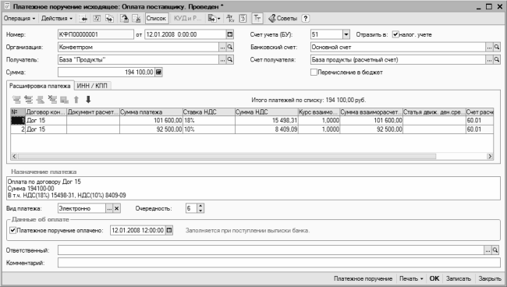
Task: Open the Банковский счет selection ellipsis button
Action: (x=489, y=48)
